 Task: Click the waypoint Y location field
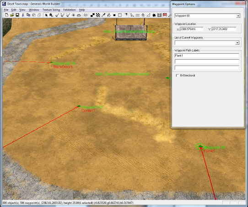click(224, 29)
